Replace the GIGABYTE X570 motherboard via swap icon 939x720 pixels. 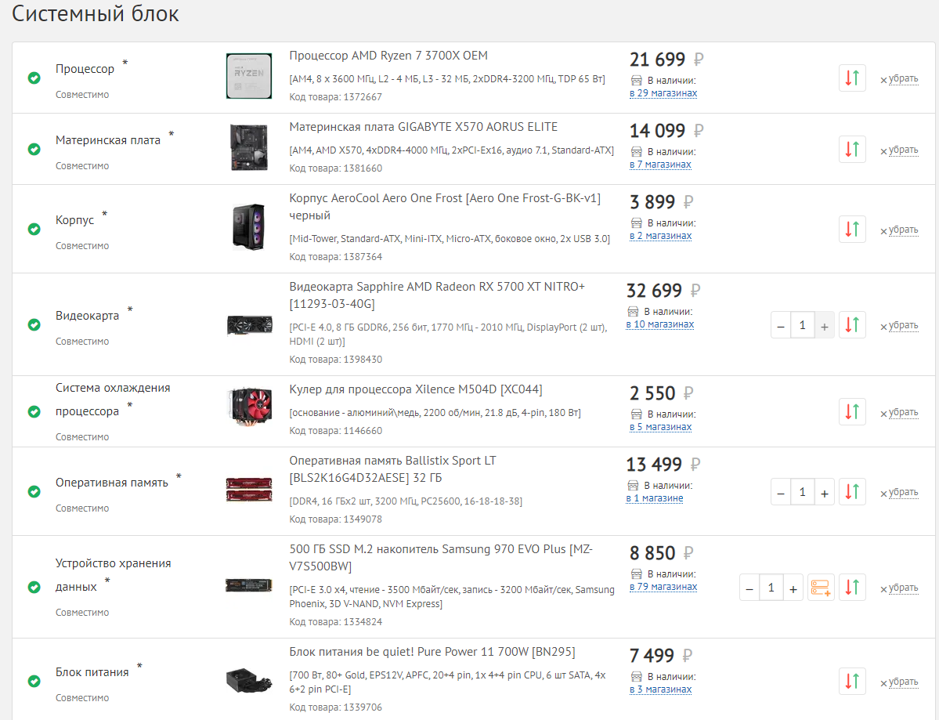[x=852, y=149]
